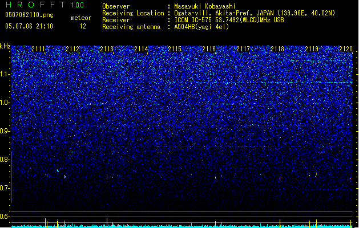
Task: Click the meteor echo just below 2113
Action: (107, 177)
